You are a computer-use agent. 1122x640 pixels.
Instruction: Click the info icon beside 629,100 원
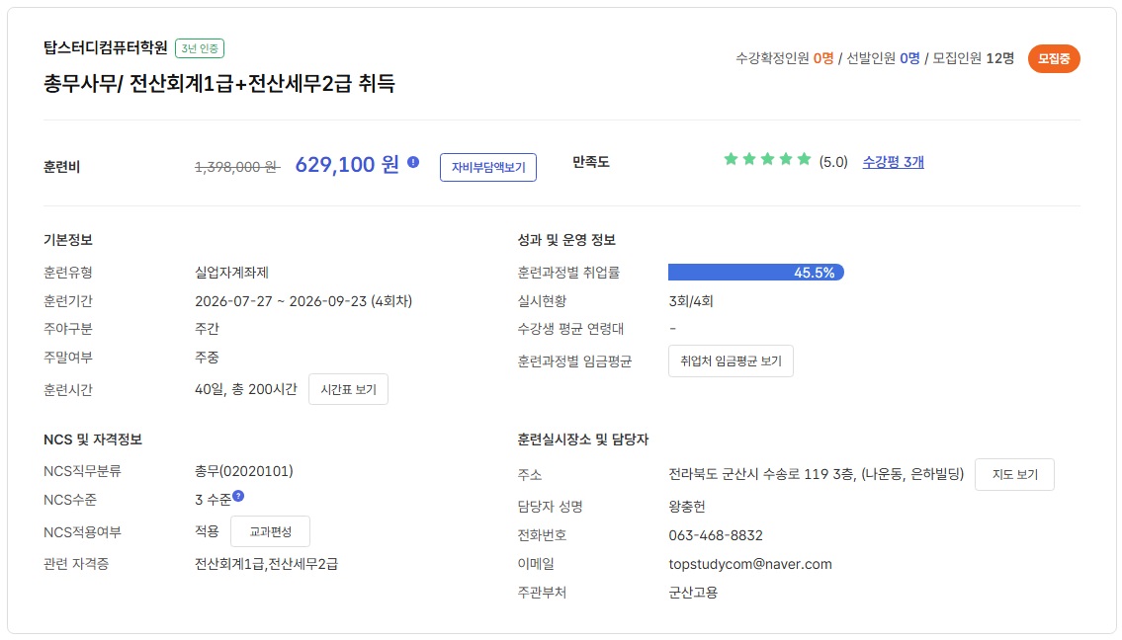pos(413,162)
